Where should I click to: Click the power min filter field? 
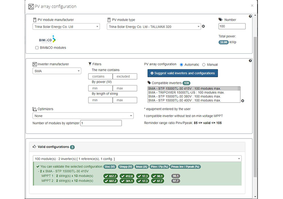tap(100, 88)
